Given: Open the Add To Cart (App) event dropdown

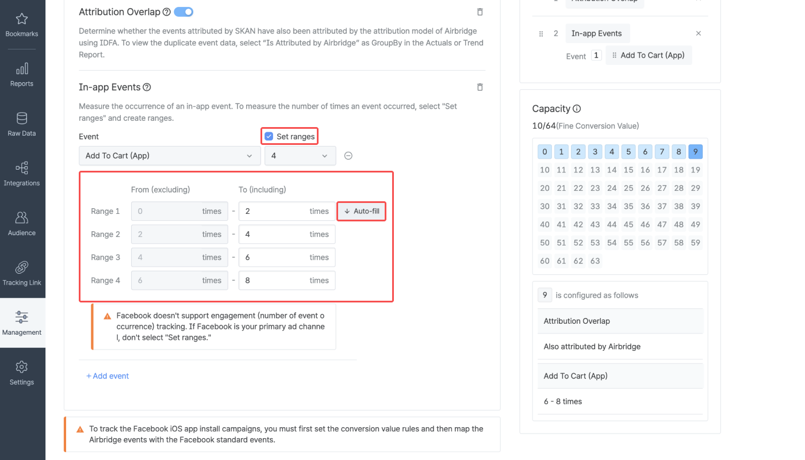Looking at the screenshot, I should (x=170, y=155).
